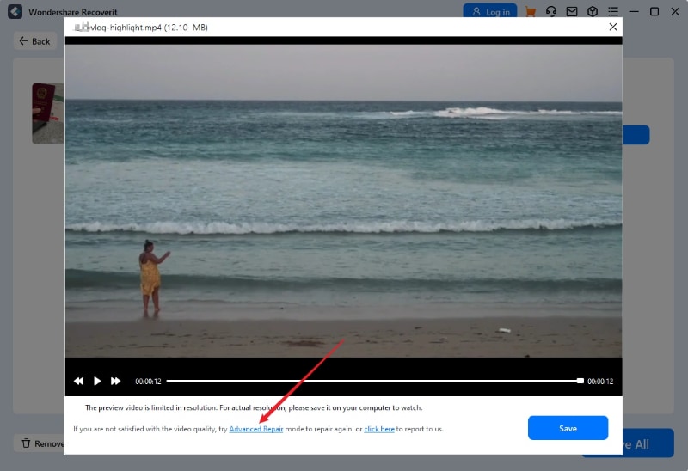Image resolution: width=688 pixels, height=471 pixels.
Task: Click the fast-forward button in video player
Action: tap(115, 381)
